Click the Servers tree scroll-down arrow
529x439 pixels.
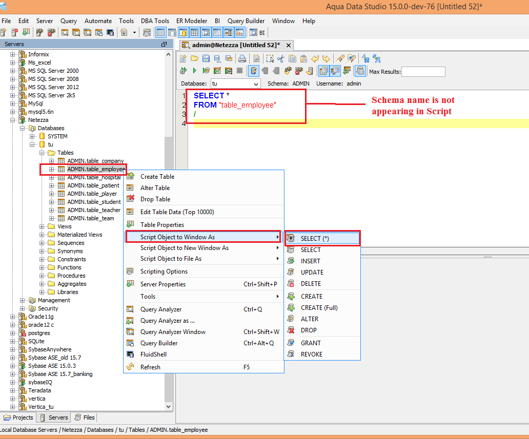point(168,407)
